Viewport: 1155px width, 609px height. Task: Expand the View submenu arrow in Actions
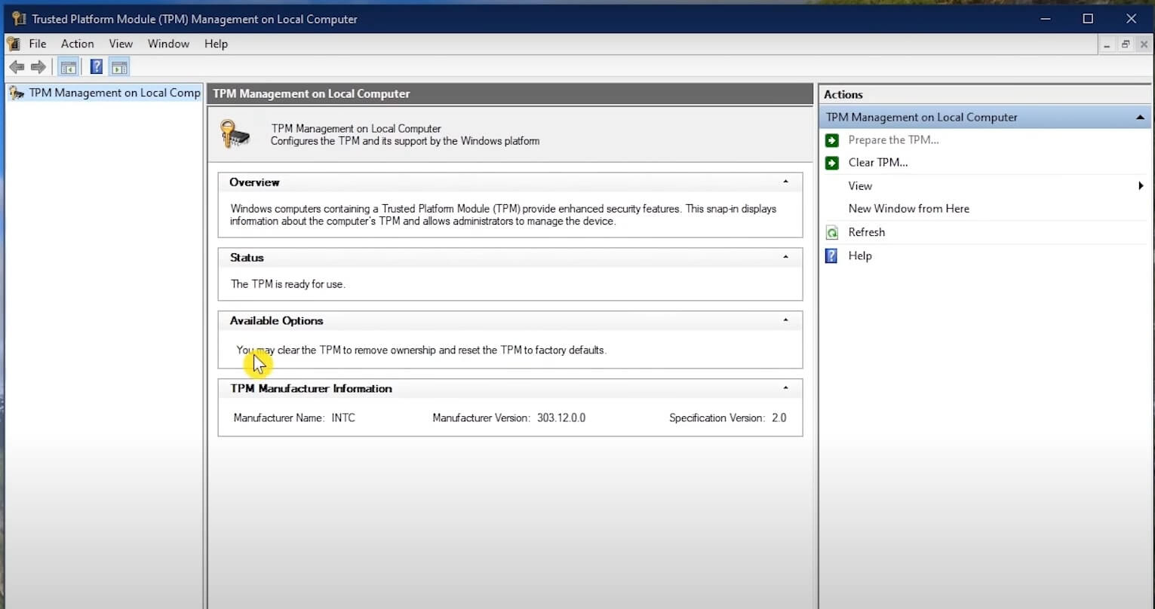[1141, 185]
